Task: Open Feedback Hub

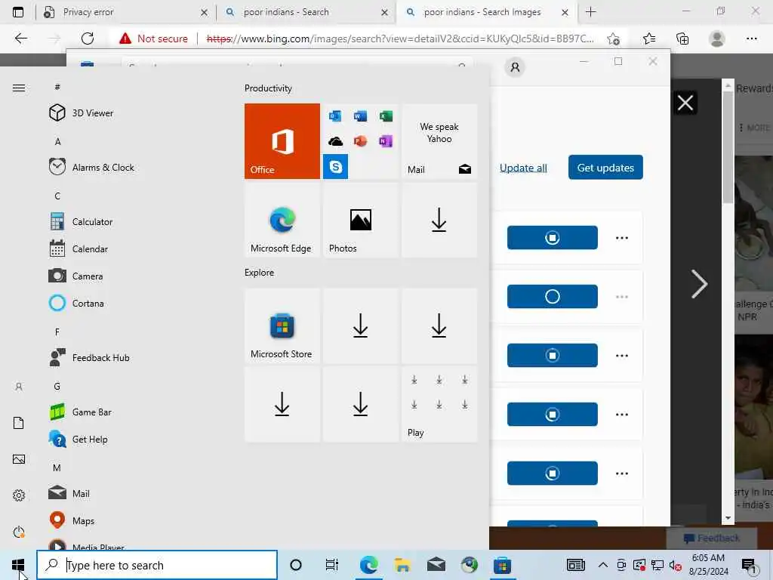Action: coord(90,357)
